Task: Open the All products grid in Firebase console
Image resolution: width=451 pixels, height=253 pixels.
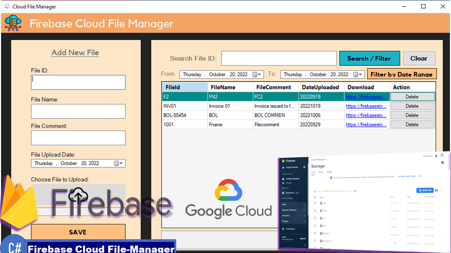Action: point(291,229)
